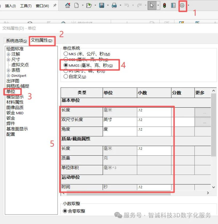Open dropdown arrow next to New icon
218x224 pixels.
(x=83, y=5)
